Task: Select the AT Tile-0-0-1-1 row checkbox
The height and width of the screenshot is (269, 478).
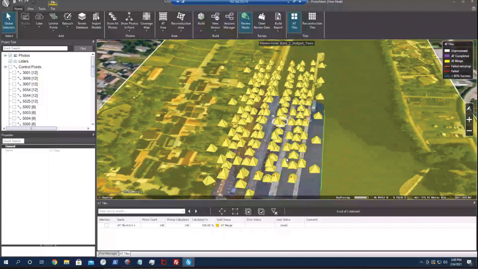Action: pos(106,225)
